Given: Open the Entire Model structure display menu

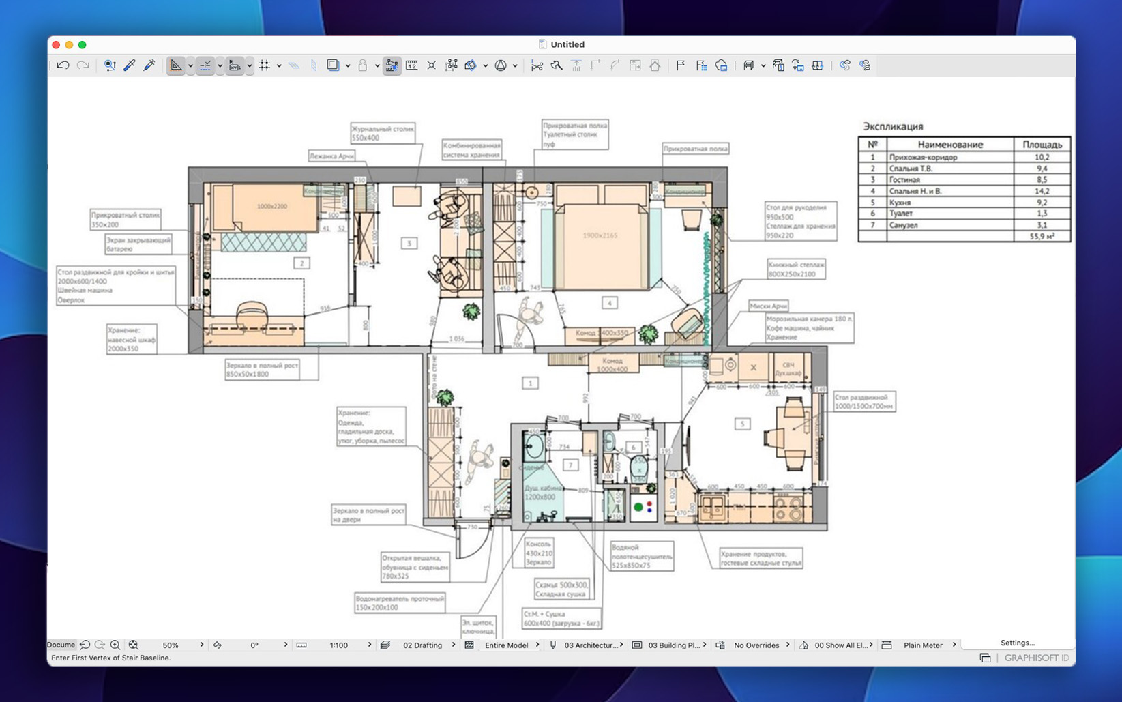Looking at the screenshot, I should pos(506,645).
